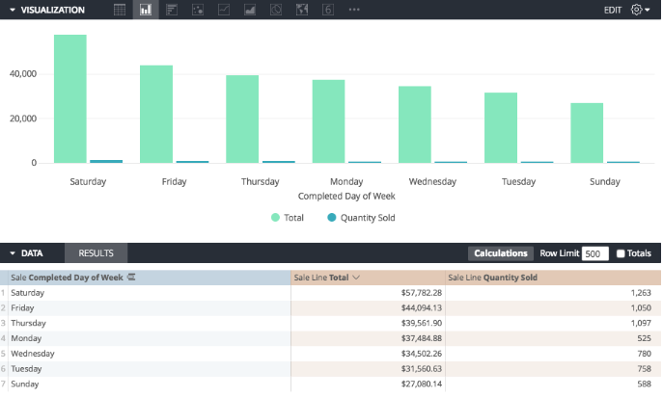Select the Monday table row cell

150,338
